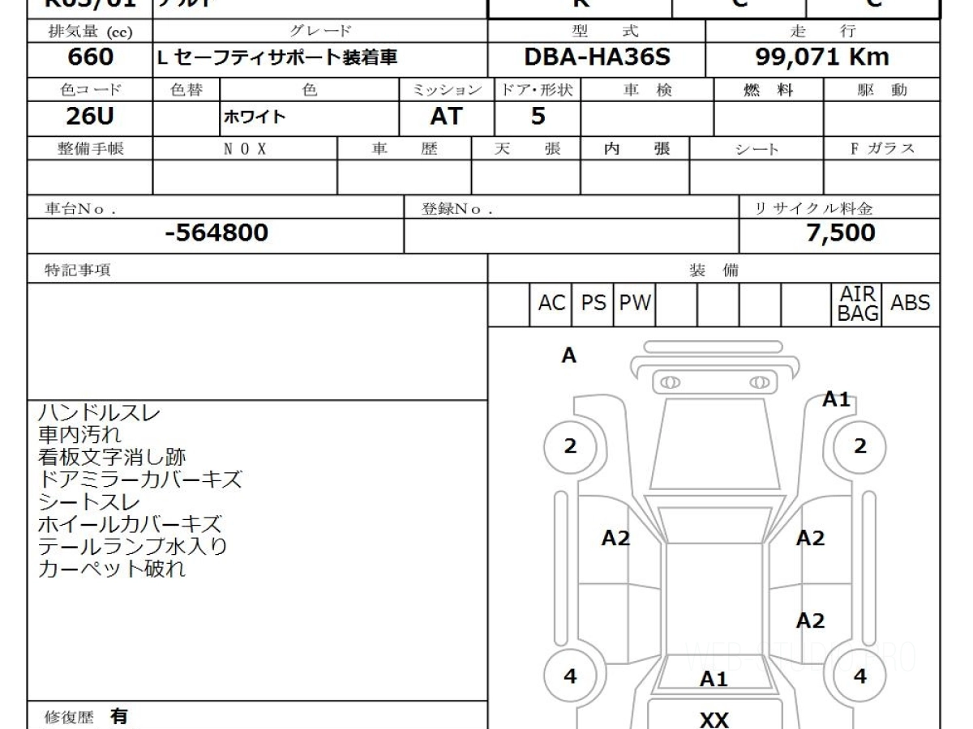Image resolution: width=973 pixels, height=729 pixels.
Task: Select the ドア・形状 header
Action: coord(538,91)
